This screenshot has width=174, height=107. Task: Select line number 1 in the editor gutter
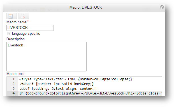[x=13, y=79]
